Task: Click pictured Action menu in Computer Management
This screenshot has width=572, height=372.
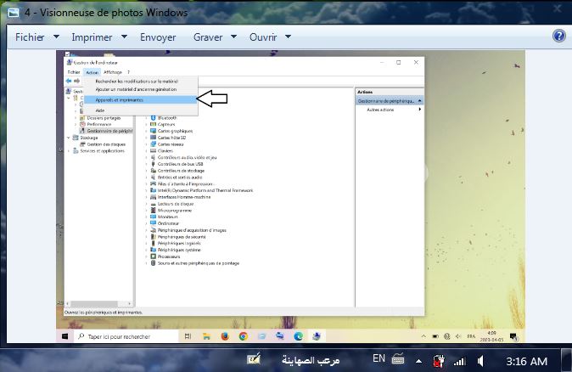Action: click(92, 72)
